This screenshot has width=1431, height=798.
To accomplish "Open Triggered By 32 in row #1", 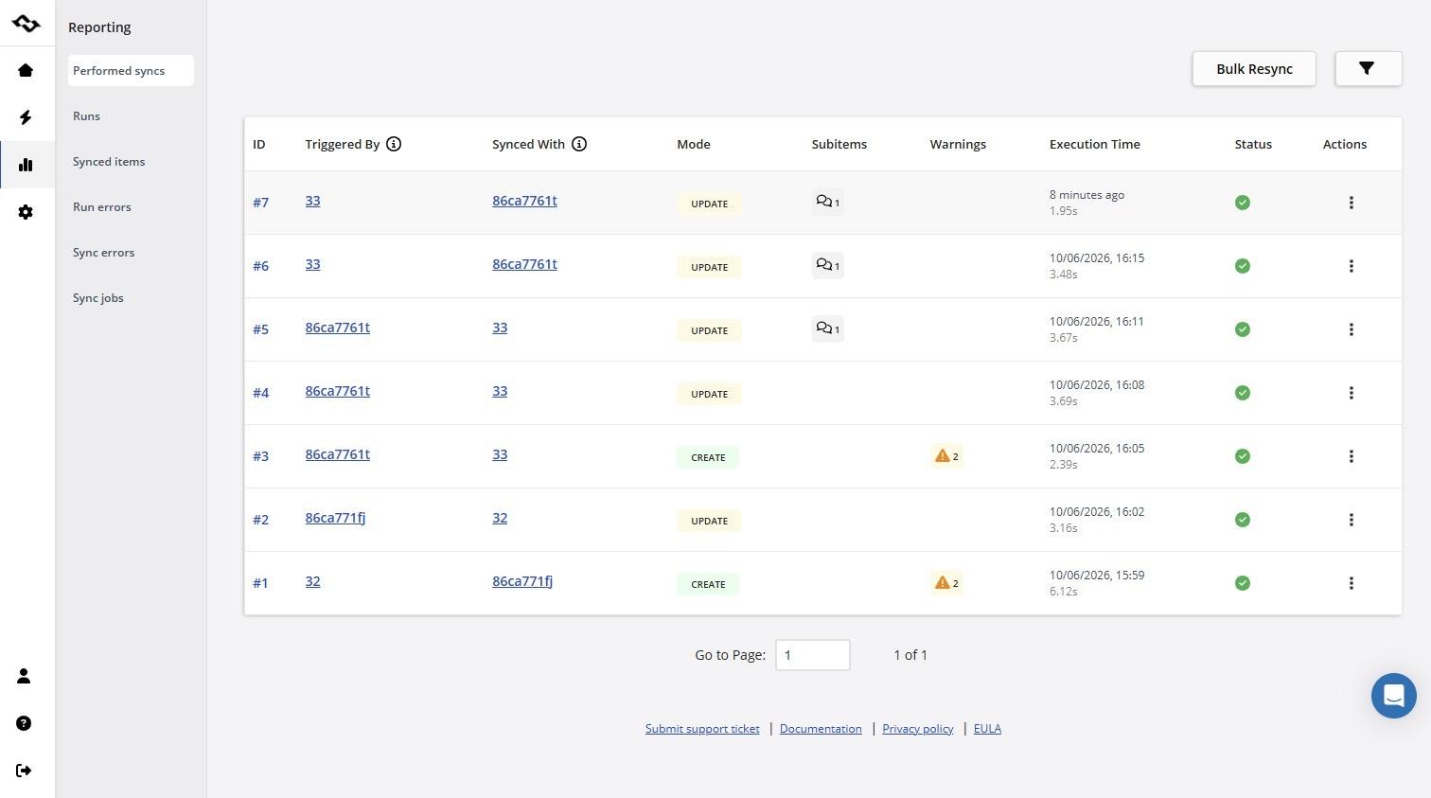I will [312, 581].
